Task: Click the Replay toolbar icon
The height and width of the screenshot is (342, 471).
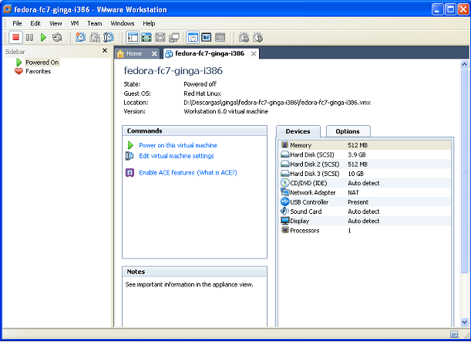Action: pos(257,38)
